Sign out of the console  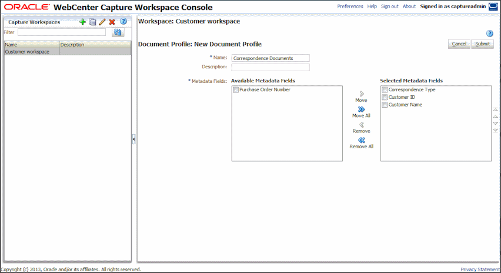pos(389,6)
